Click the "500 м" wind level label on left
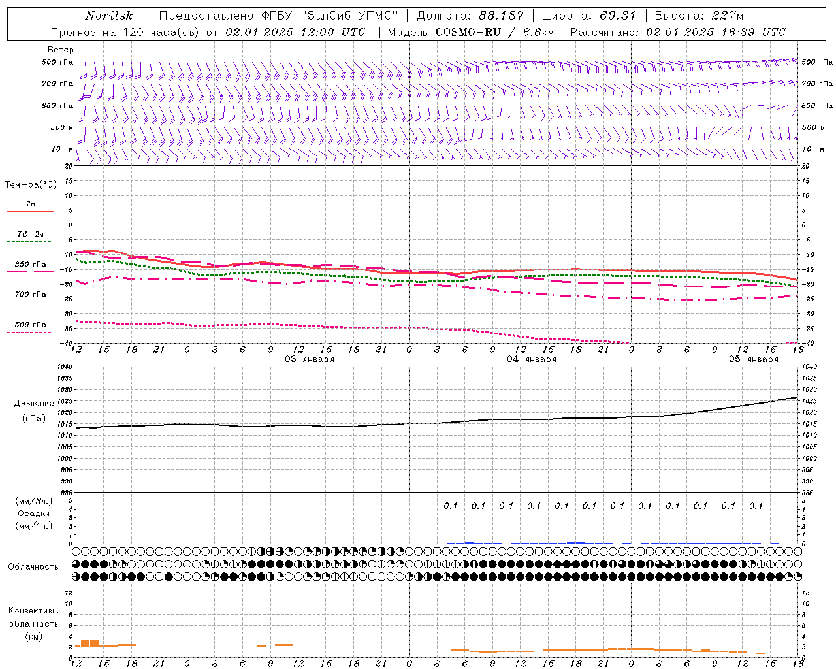Image resolution: width=836 pixels, height=669 pixels. tap(62, 127)
